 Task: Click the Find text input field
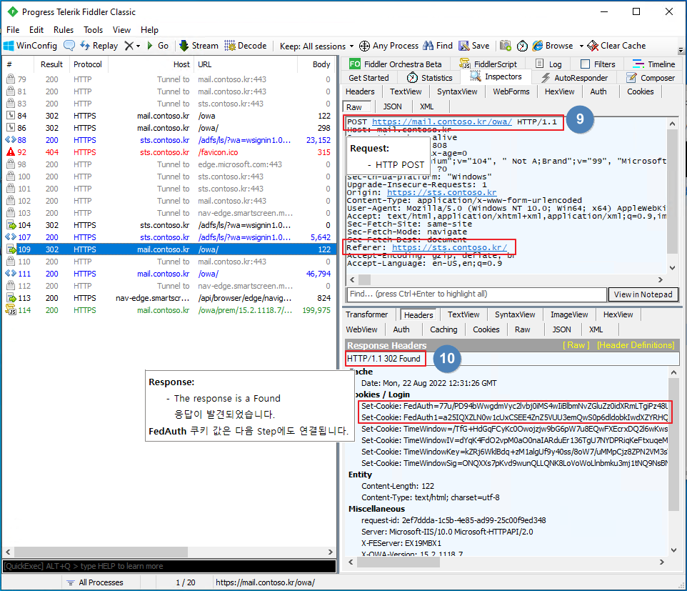477,294
